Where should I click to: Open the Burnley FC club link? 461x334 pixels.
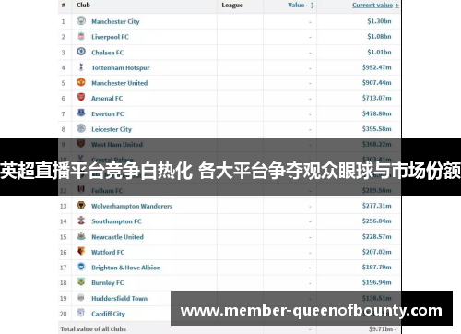tap(108, 283)
